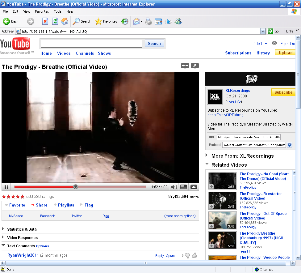Open the Firestarter video thumbnail
301x273 pixels.
(x=222, y=201)
